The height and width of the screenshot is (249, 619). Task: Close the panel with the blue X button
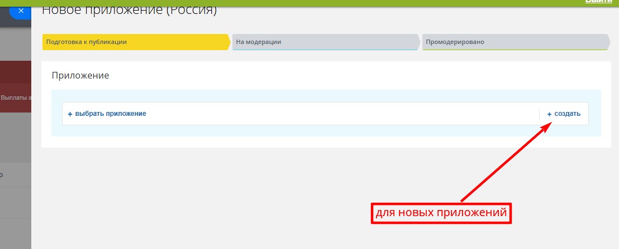click(21, 11)
